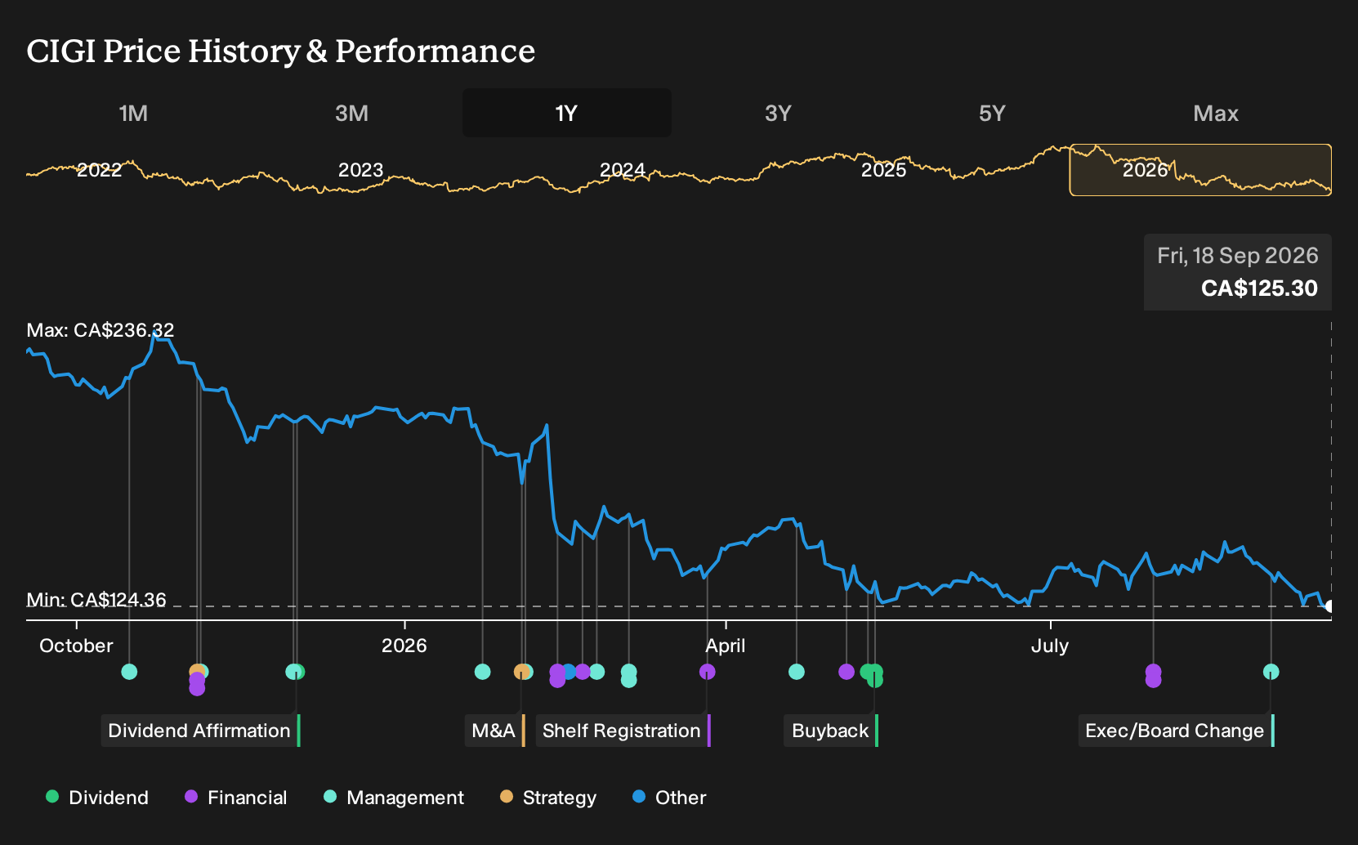Viewport: 1358px width, 845px height.
Task: Open the M&A event label
Action: coord(494,731)
